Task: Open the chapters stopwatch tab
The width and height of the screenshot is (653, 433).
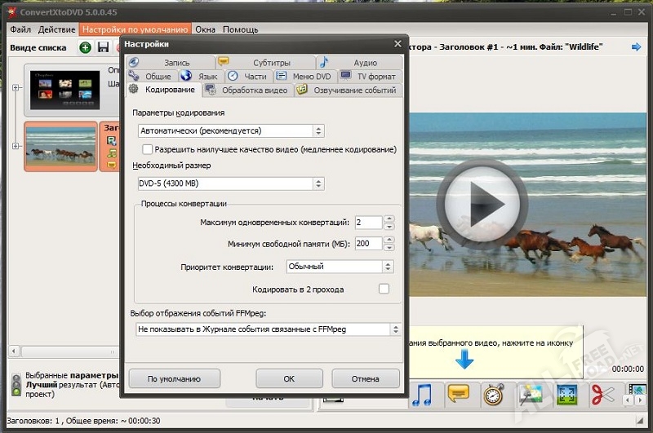Action: pos(493,395)
